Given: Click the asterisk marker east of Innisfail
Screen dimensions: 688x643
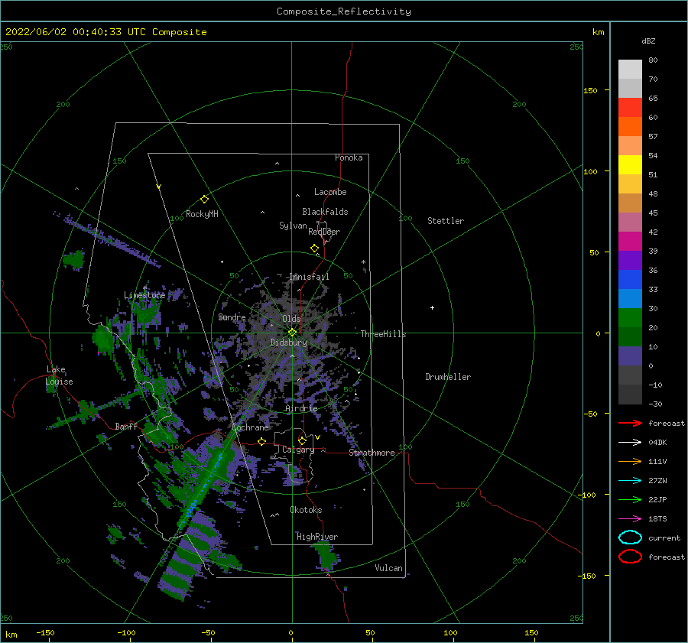Looking at the screenshot, I should (x=363, y=262).
